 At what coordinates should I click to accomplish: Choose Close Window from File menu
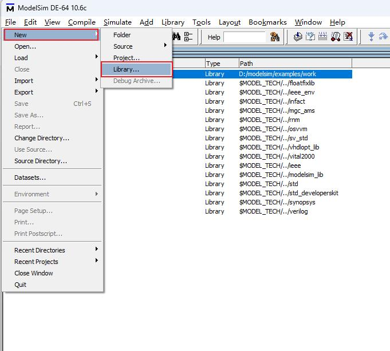coord(51,273)
